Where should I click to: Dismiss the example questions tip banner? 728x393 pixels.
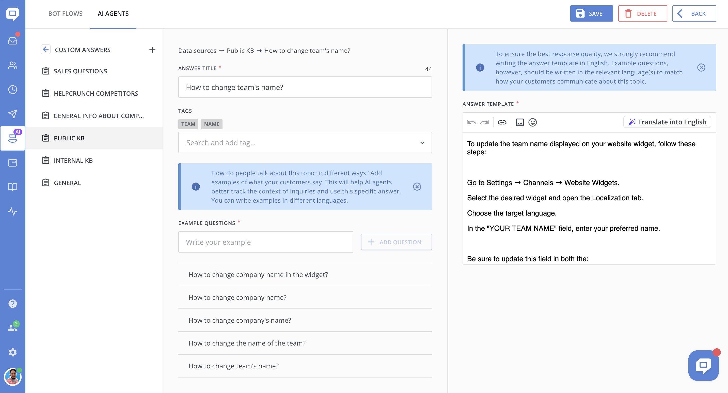417,186
